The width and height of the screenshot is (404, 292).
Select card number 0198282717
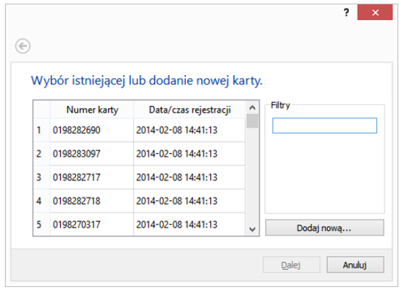coord(92,178)
